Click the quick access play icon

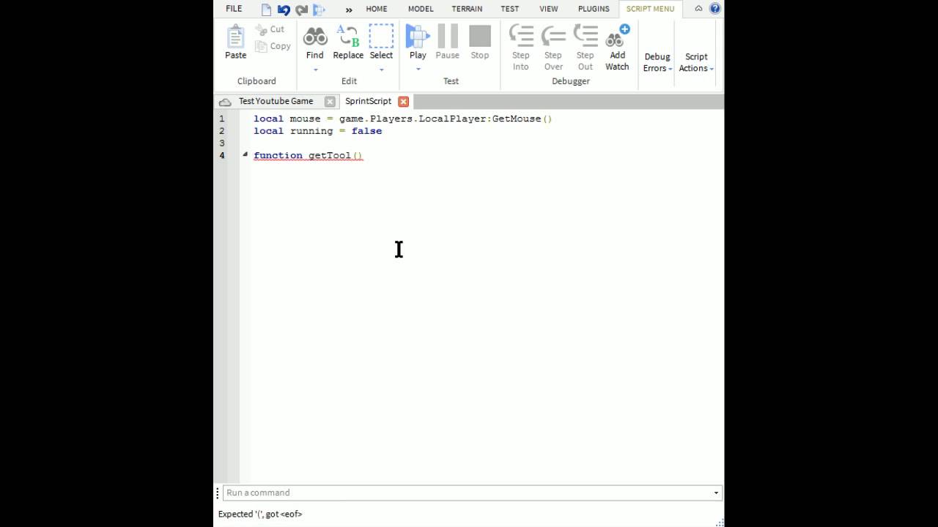319,10
